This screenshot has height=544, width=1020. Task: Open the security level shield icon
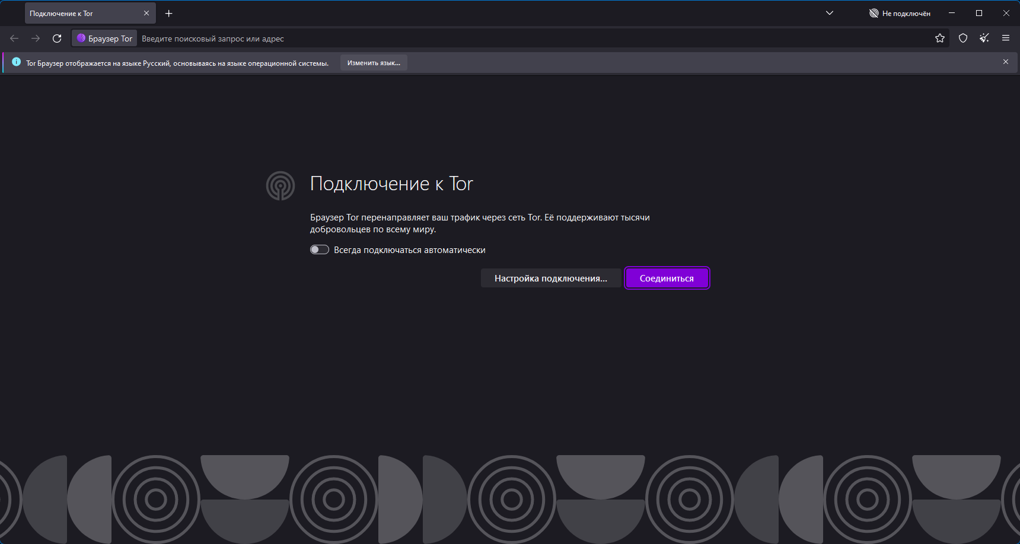point(963,39)
